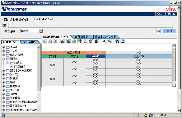182x118 pixels.
Task: Expand the 商品大分類 tree node
Action: pyautogui.click(x=4, y=55)
